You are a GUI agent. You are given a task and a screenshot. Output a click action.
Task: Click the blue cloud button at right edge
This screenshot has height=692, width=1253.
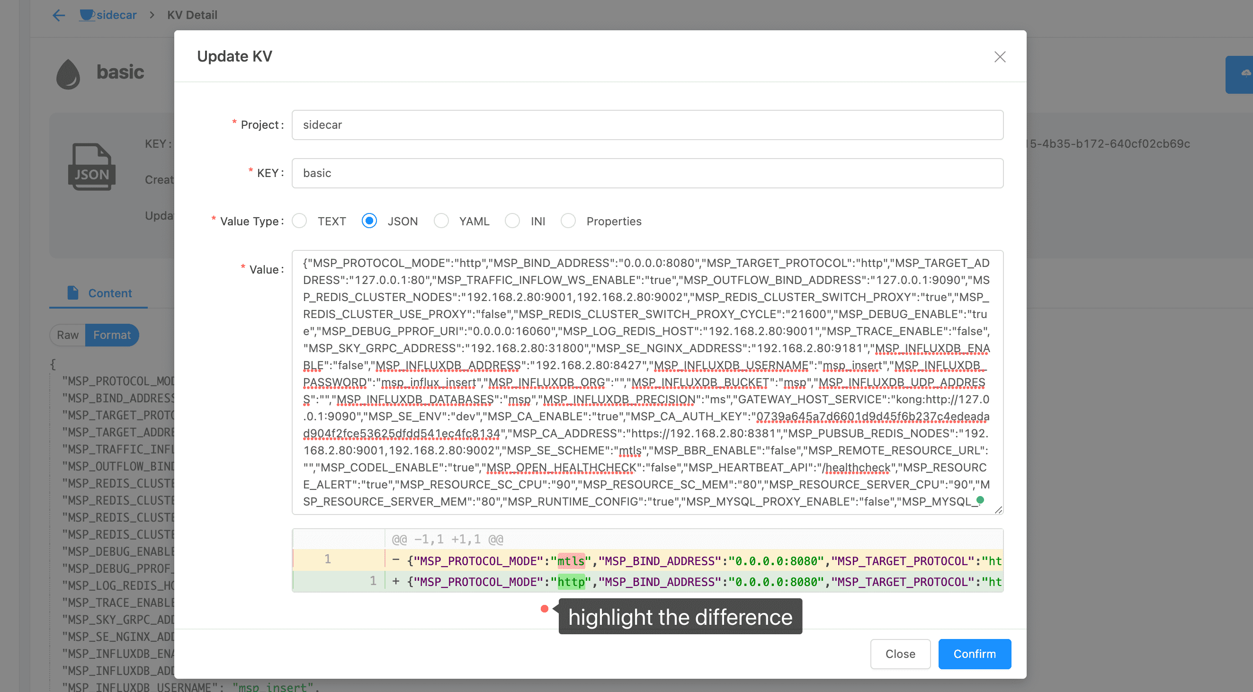tap(1239, 74)
